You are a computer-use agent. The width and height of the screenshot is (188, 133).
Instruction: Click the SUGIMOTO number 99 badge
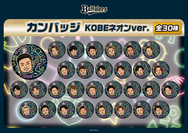click(x=161, y=110)
